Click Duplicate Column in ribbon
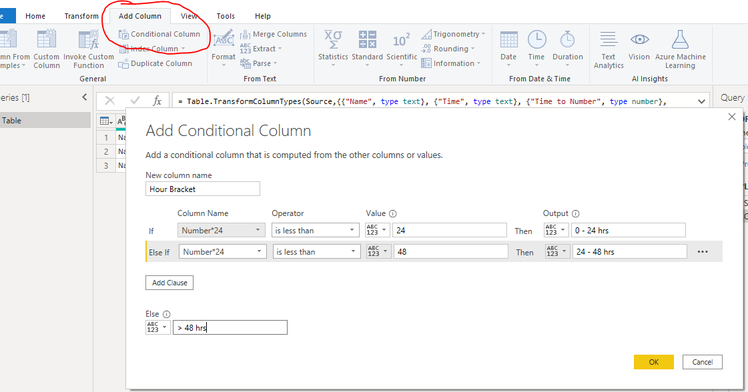The height and width of the screenshot is (392, 748). click(x=155, y=63)
